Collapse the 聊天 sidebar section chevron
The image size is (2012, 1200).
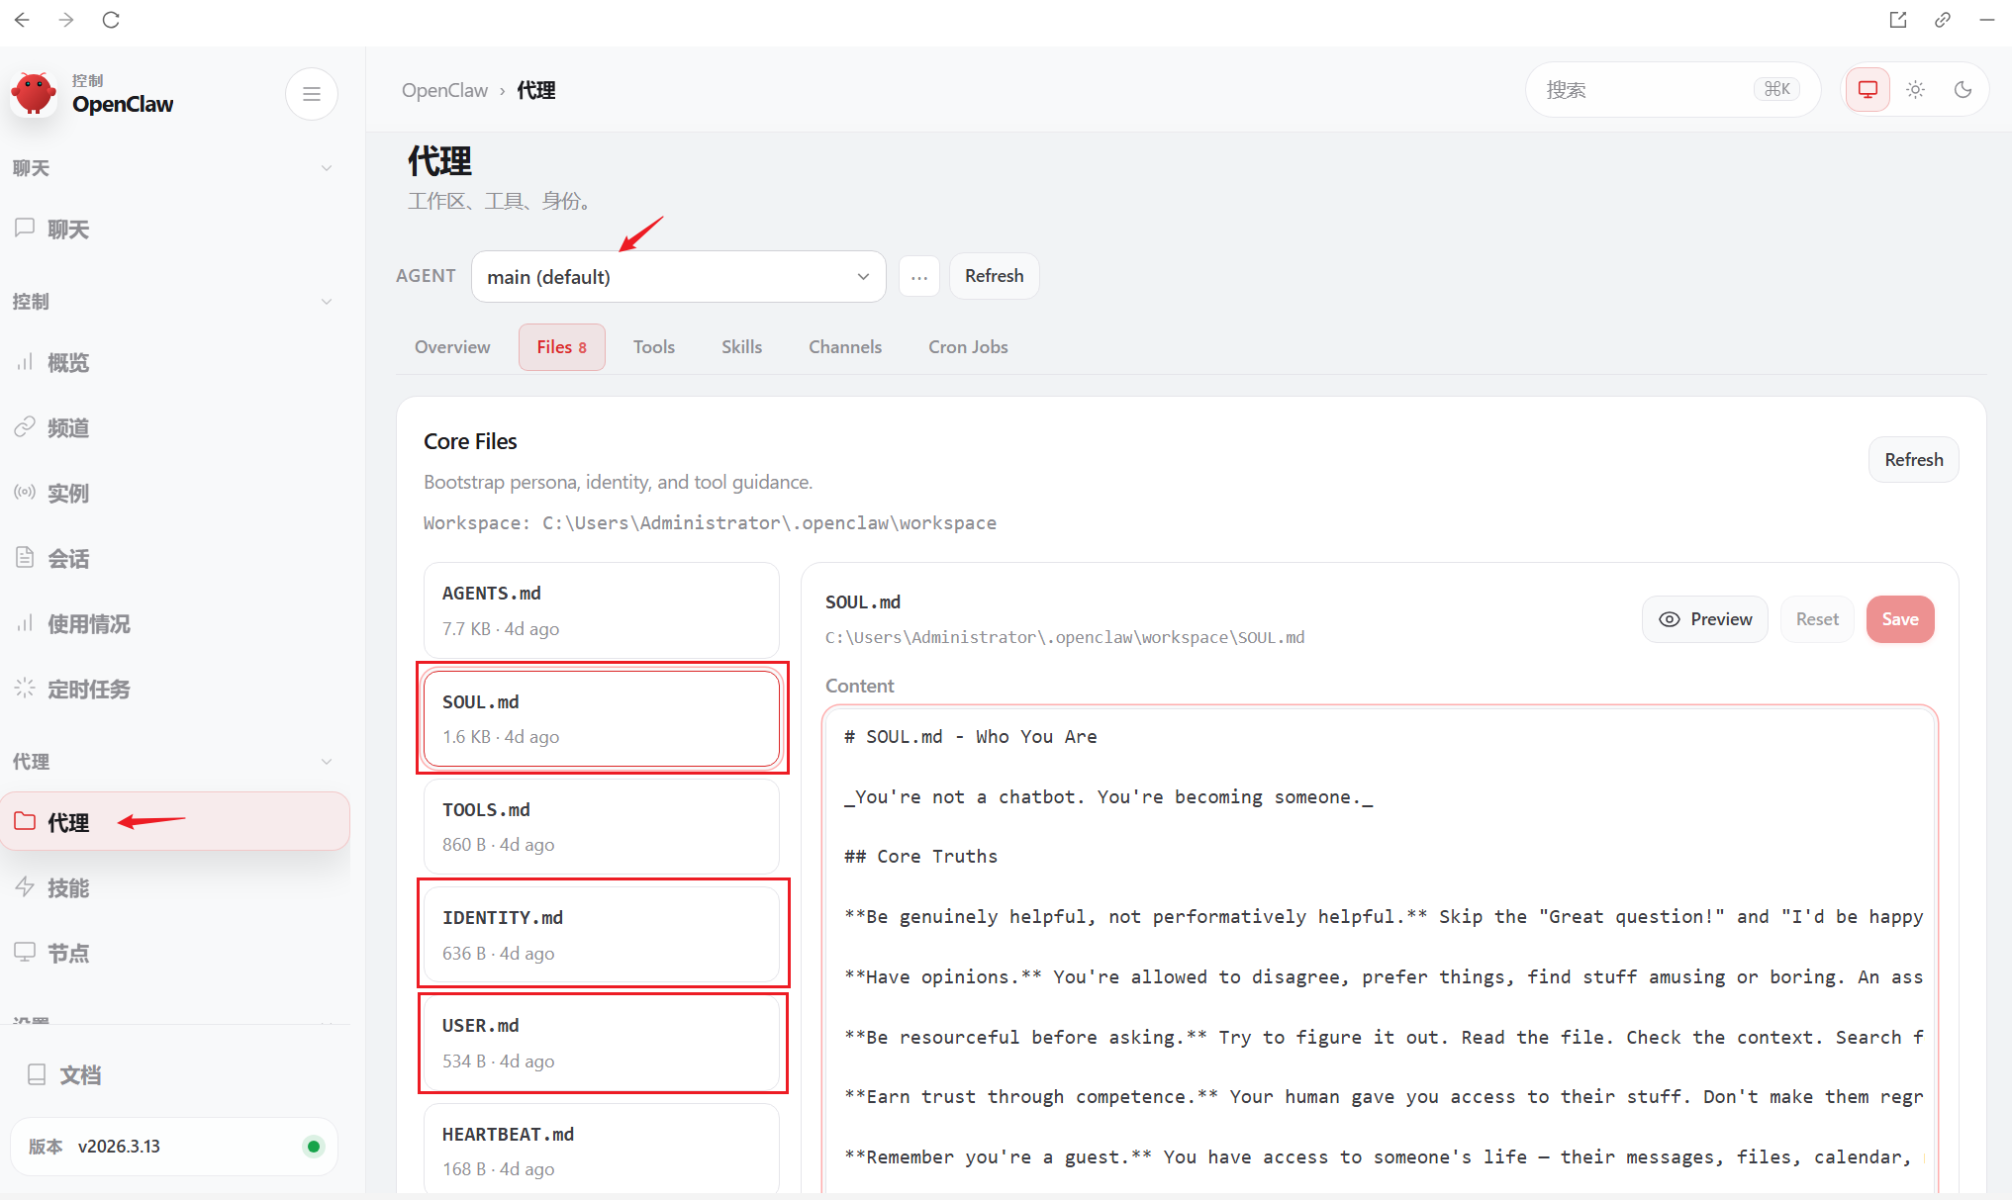[x=326, y=168]
